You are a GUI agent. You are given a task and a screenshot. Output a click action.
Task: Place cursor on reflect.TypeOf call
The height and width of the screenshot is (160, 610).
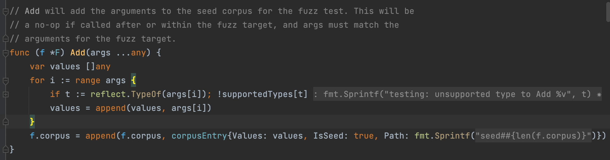(x=126, y=94)
